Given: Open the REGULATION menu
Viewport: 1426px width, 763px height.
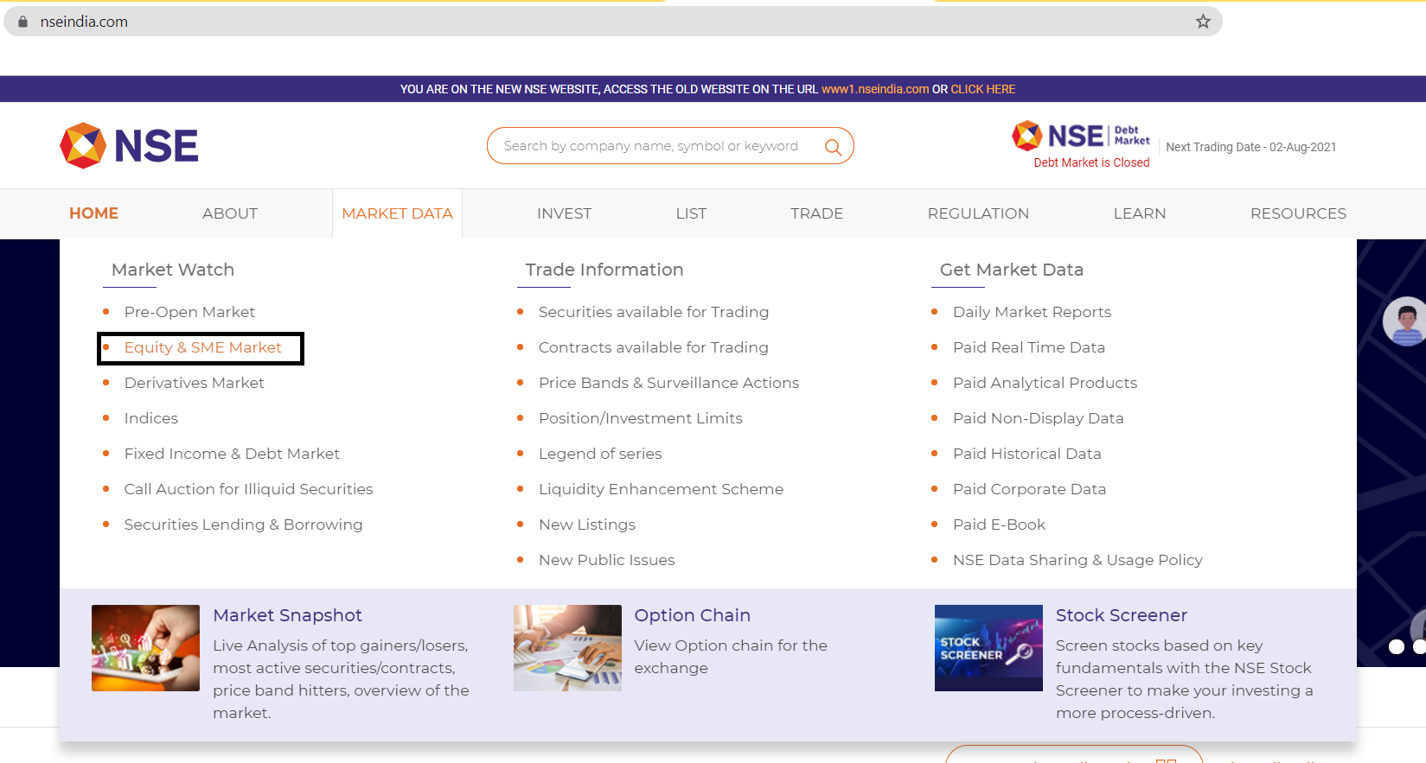Looking at the screenshot, I should coord(978,213).
